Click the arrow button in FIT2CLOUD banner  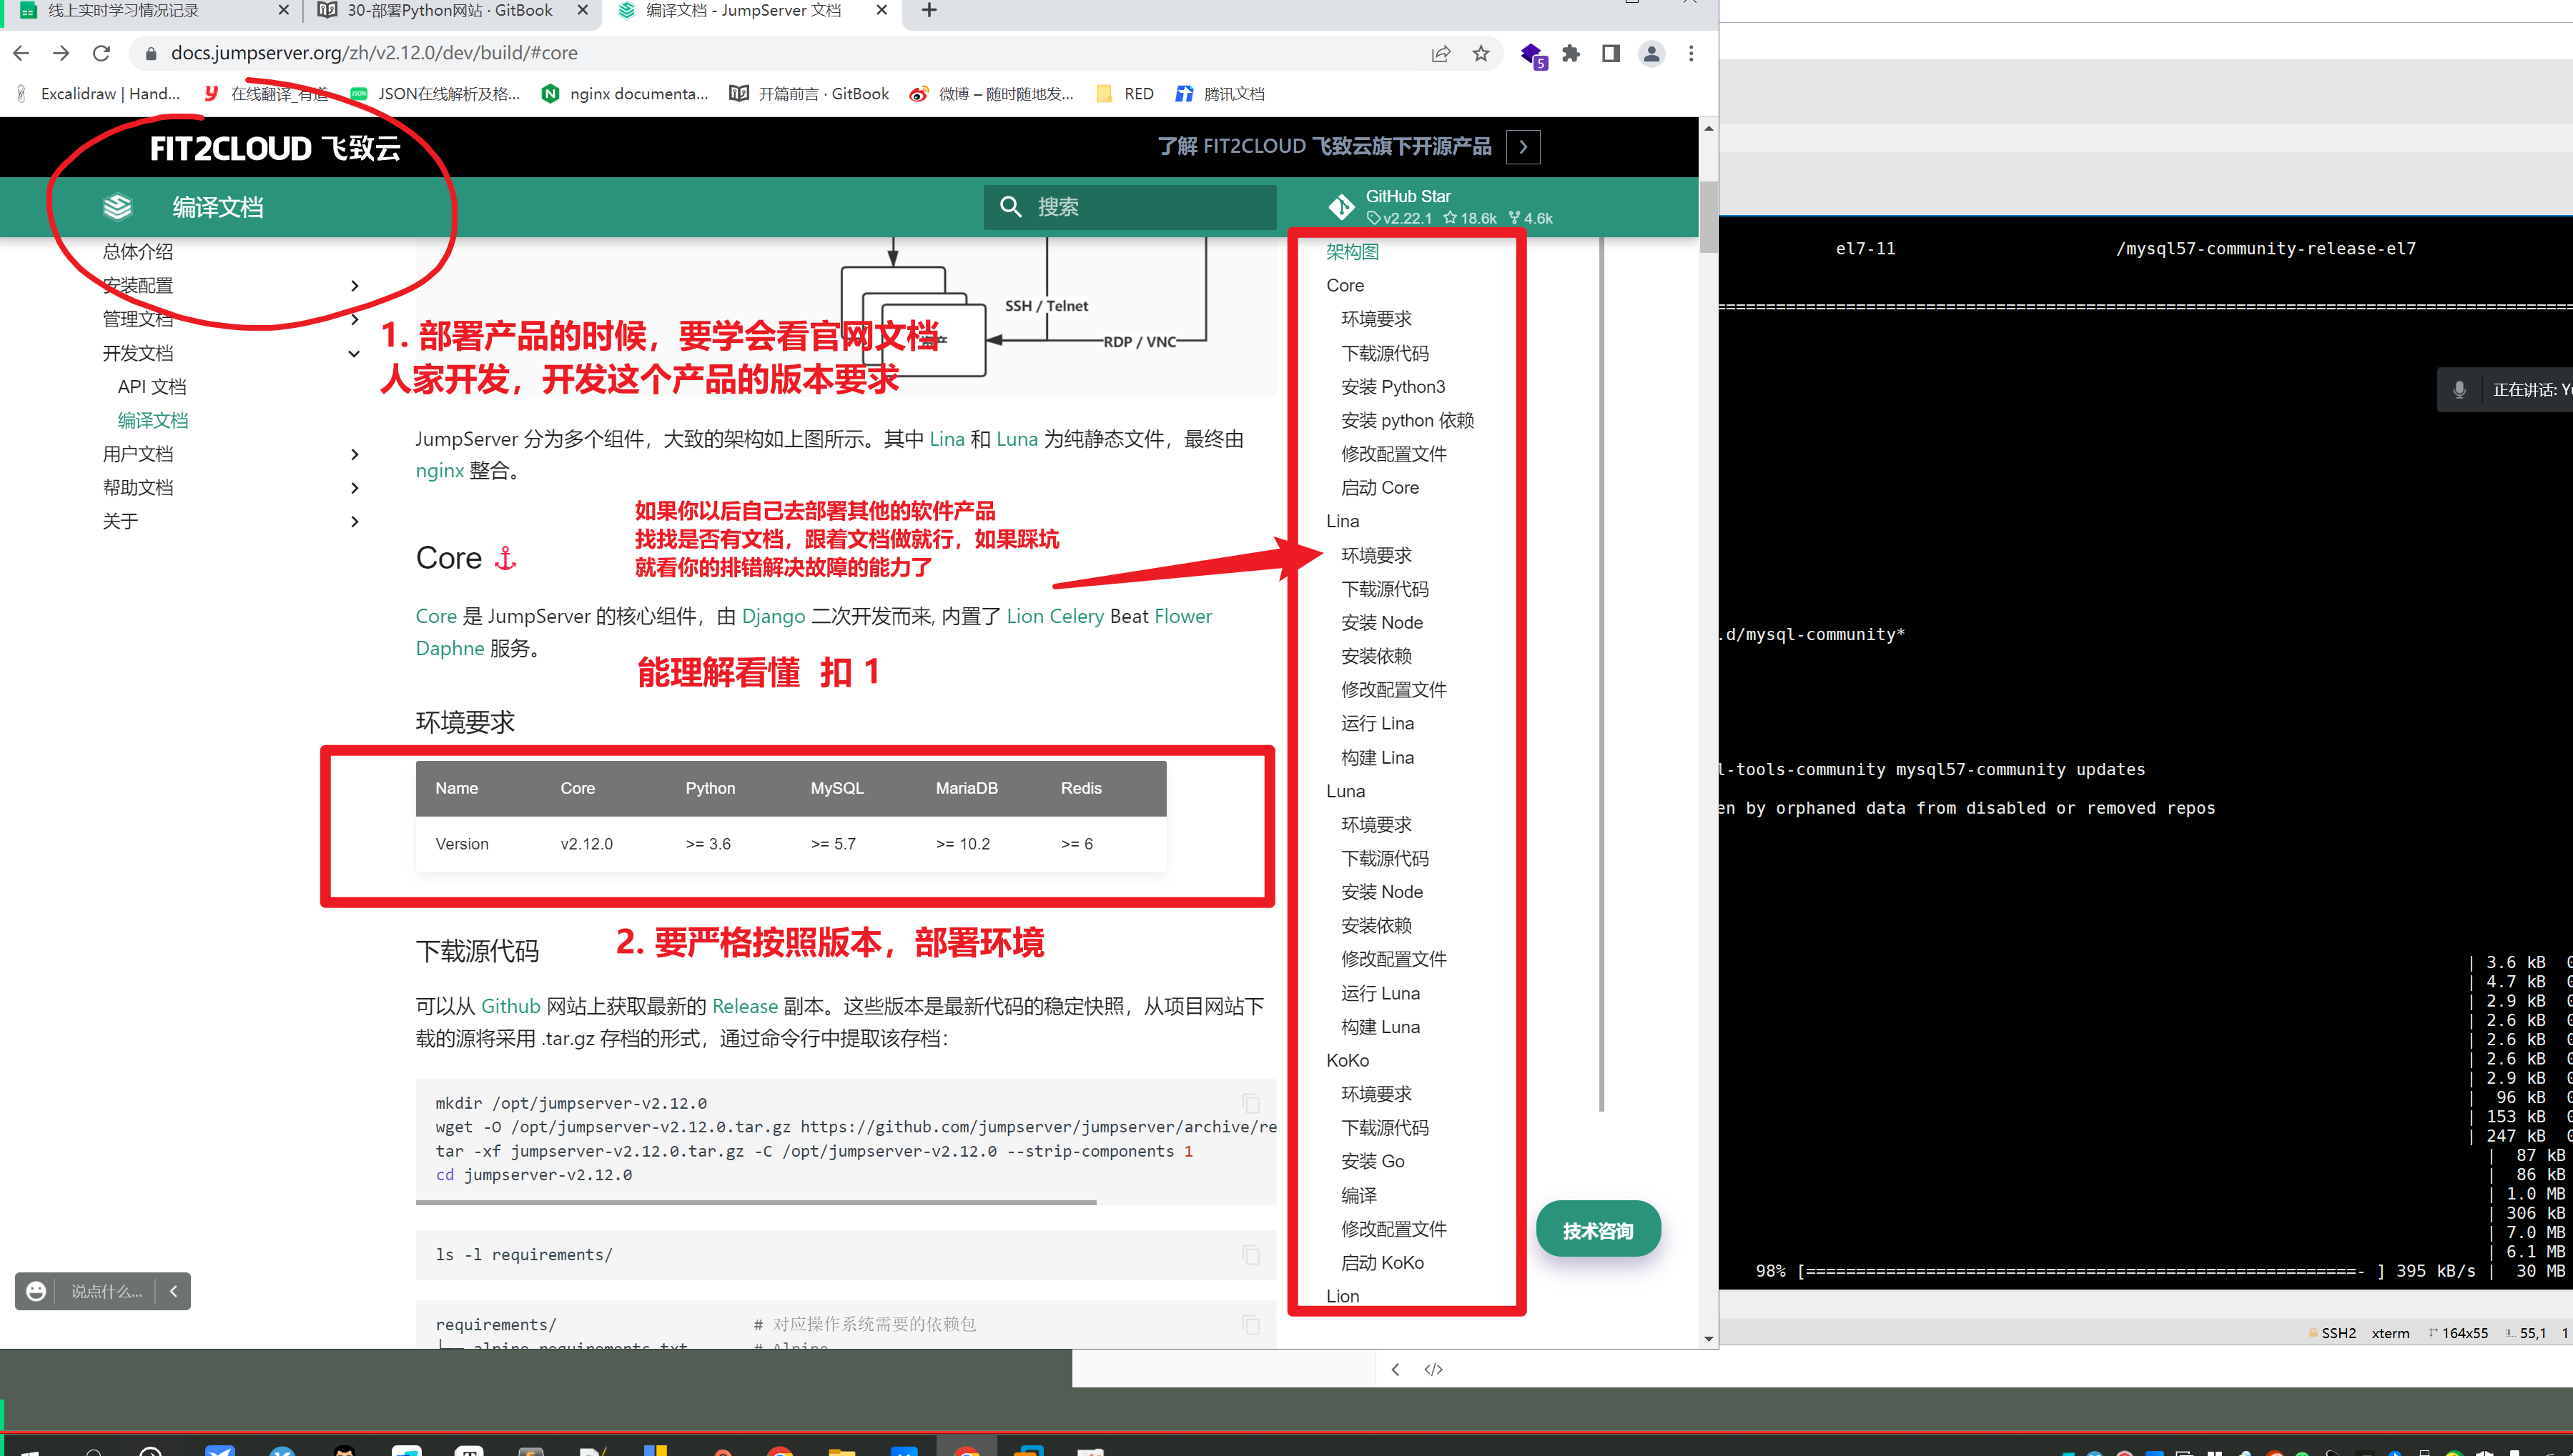point(1523,147)
